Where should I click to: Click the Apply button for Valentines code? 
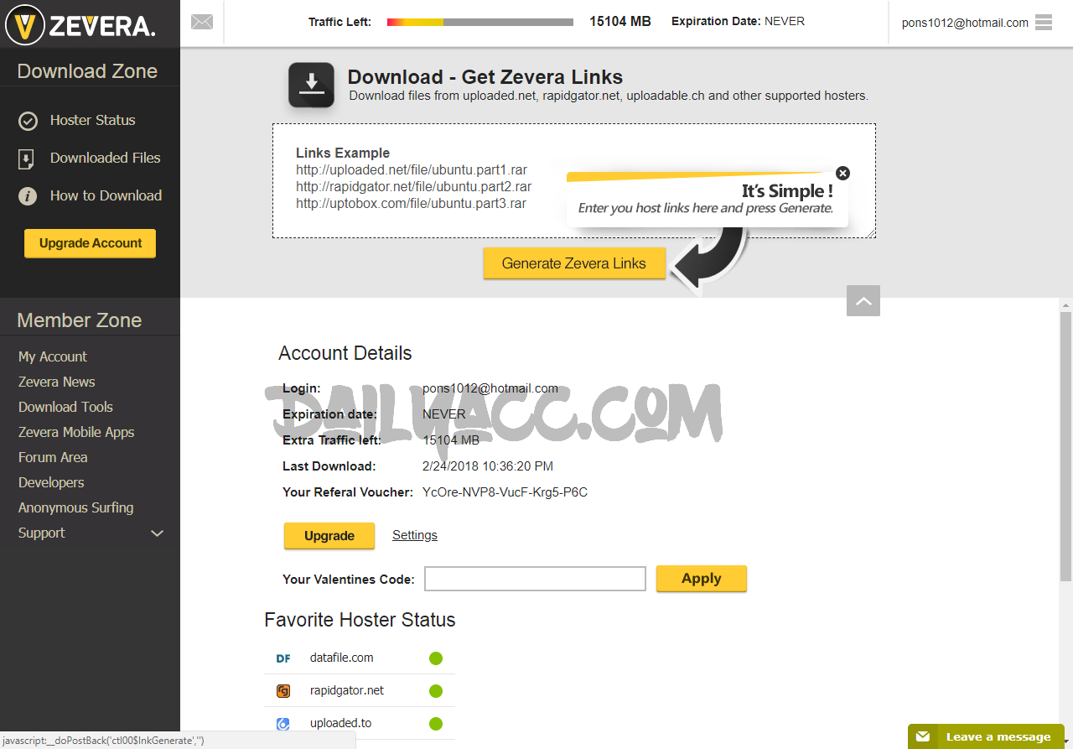pyautogui.click(x=702, y=579)
